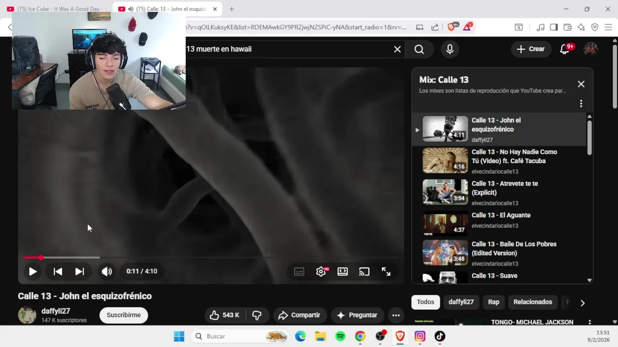This screenshot has height=347, width=618.
Task: Clear the YouTube search box
Action: 397,49
